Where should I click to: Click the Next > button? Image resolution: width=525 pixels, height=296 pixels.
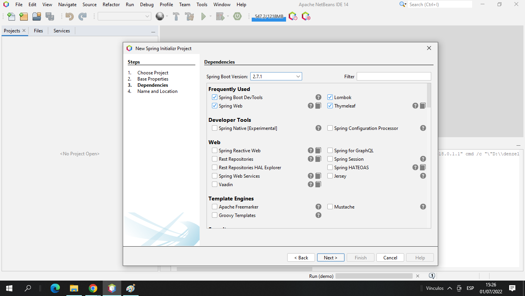(330, 257)
